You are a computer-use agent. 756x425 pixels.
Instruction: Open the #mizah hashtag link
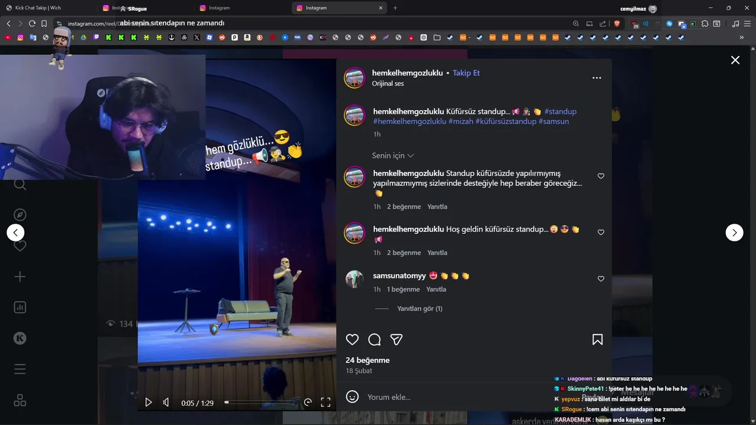pos(461,122)
